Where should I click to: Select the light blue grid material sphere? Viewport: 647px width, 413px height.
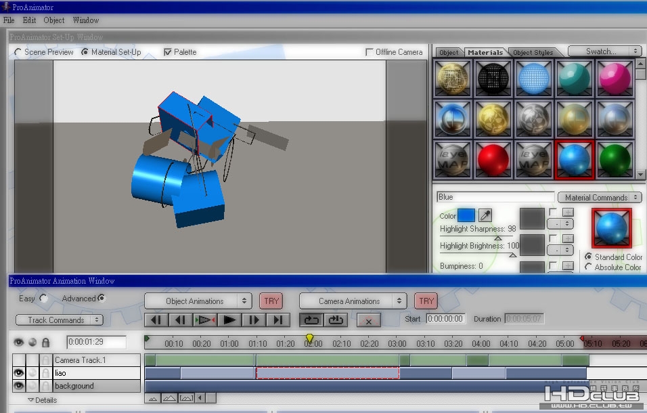point(533,79)
